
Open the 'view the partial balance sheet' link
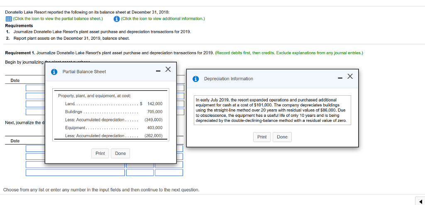[x=58, y=19]
